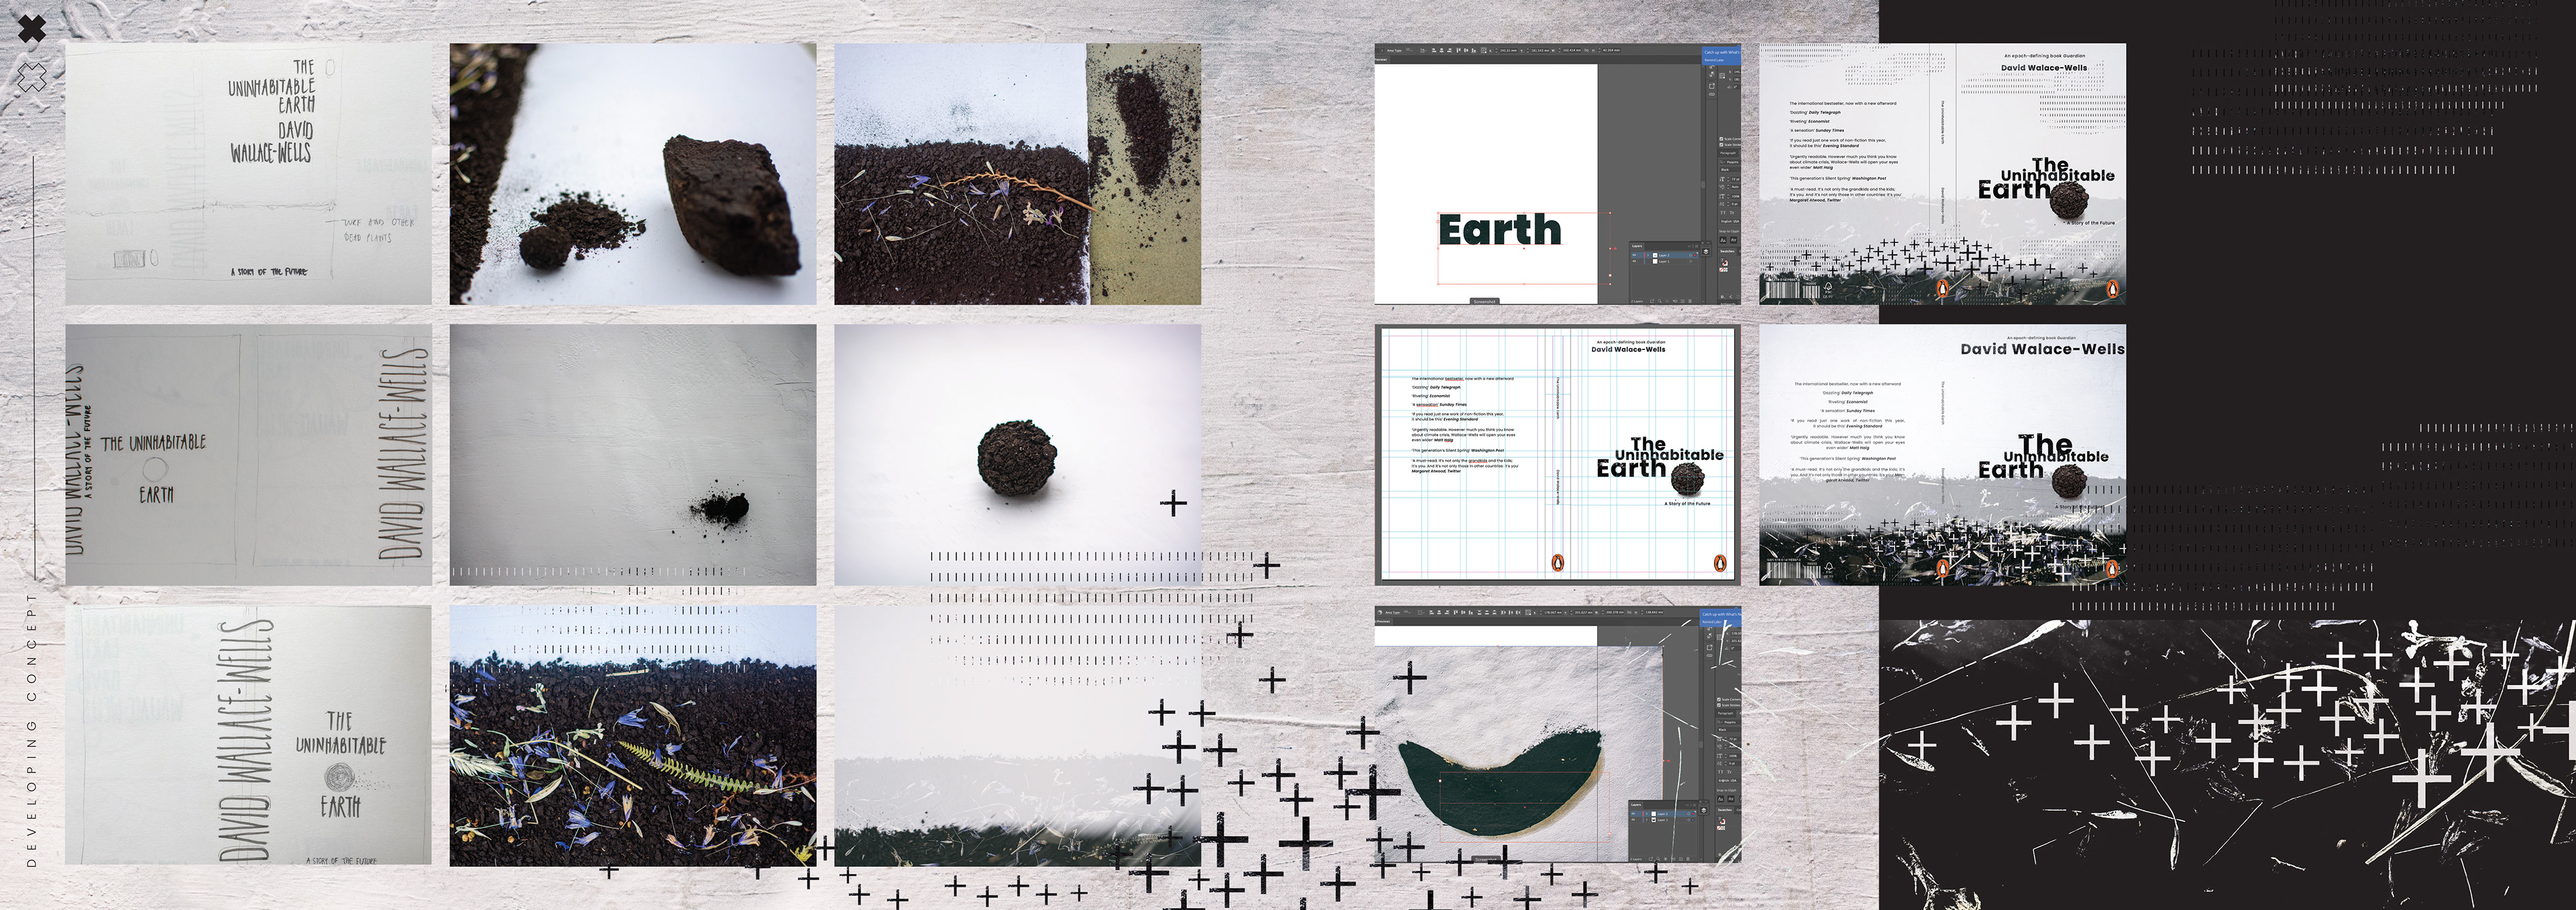Click Remind Later in Earth text screenshot popup

1714,61
